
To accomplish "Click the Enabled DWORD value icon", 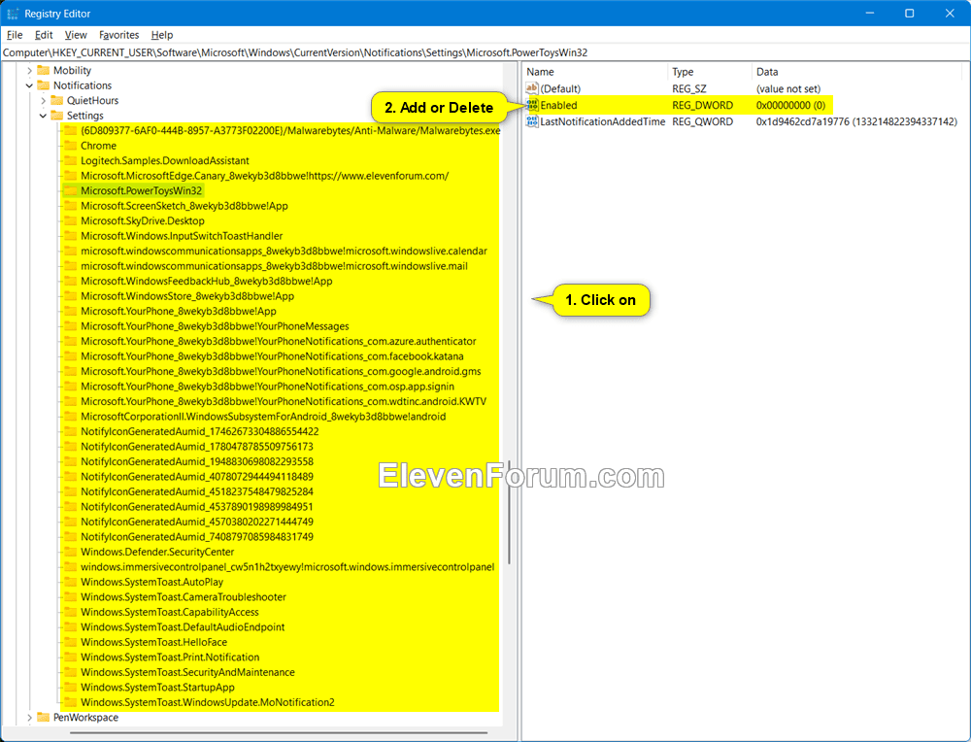I will pos(532,105).
